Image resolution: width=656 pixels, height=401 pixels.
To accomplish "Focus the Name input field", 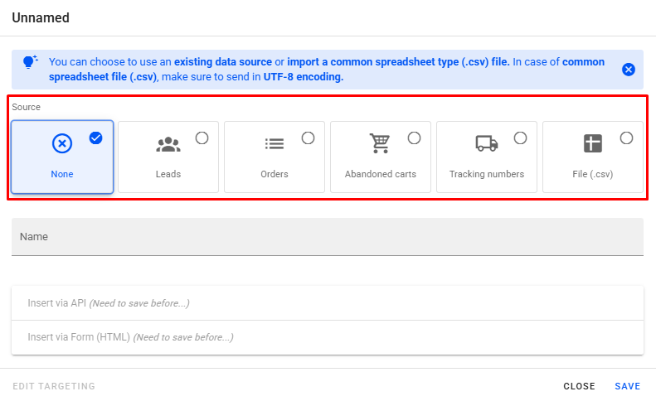I will point(328,237).
